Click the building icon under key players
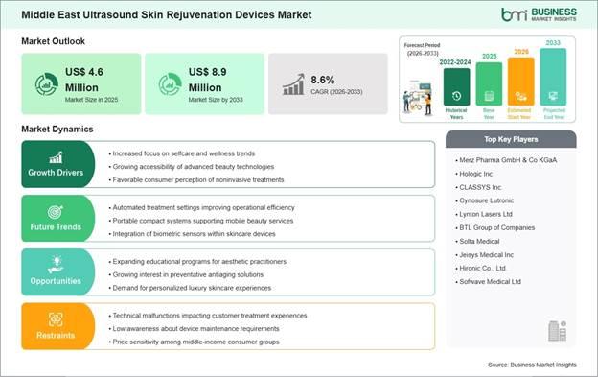This screenshot has height=377, width=598. [557, 331]
